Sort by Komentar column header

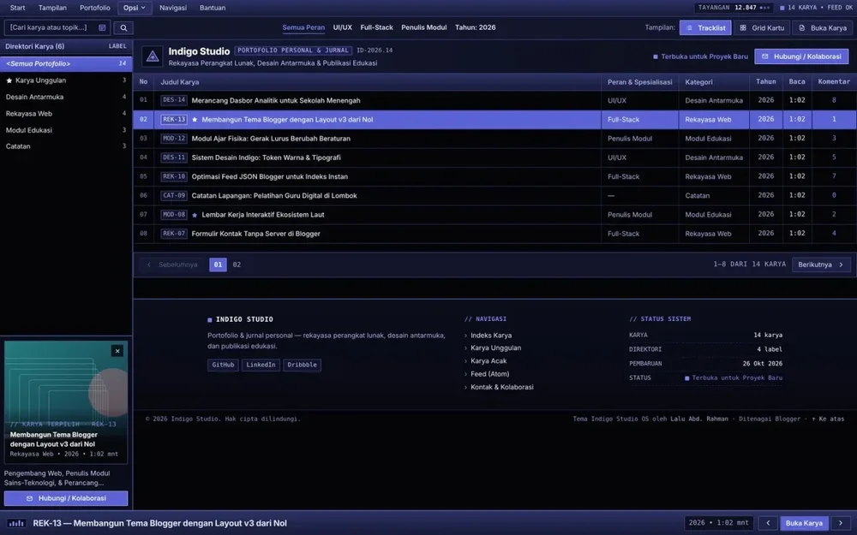[x=834, y=82]
